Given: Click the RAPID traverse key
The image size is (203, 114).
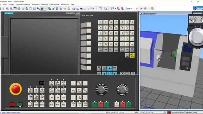Looking at the screenshot, I should [x=79, y=90].
